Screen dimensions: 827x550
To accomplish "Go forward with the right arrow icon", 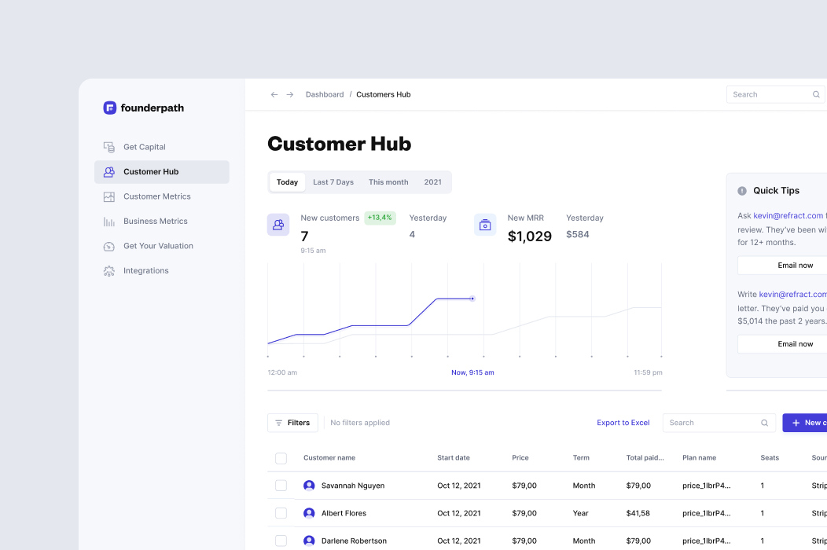I will pyautogui.click(x=290, y=94).
